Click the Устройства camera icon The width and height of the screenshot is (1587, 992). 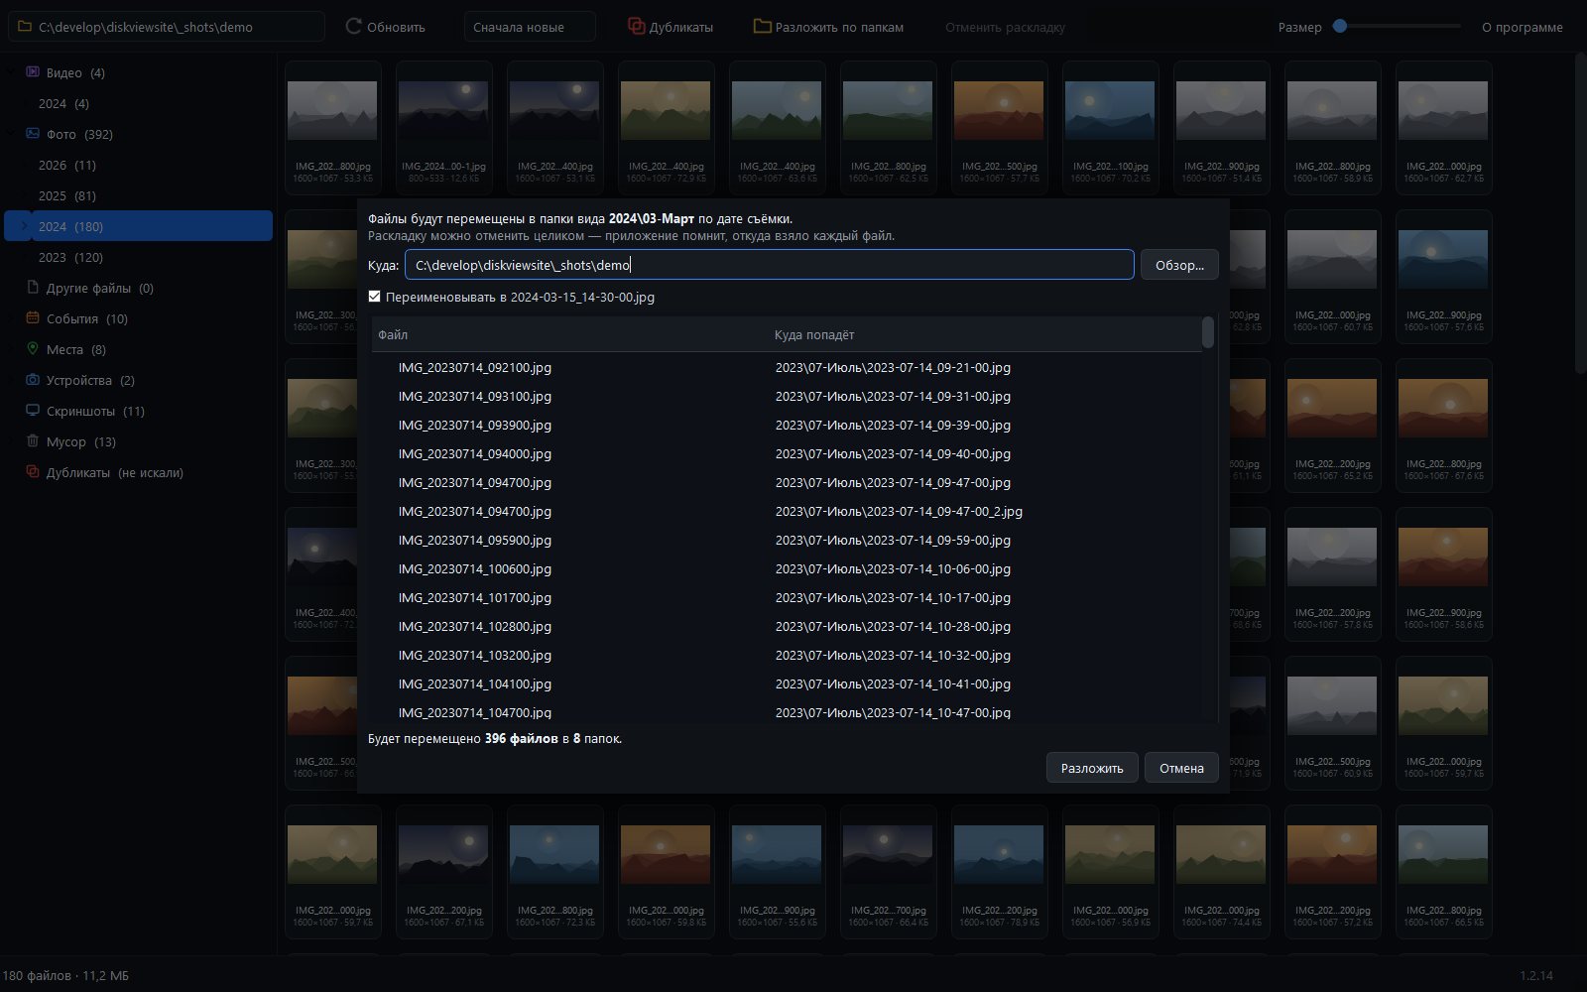pyautogui.click(x=33, y=380)
